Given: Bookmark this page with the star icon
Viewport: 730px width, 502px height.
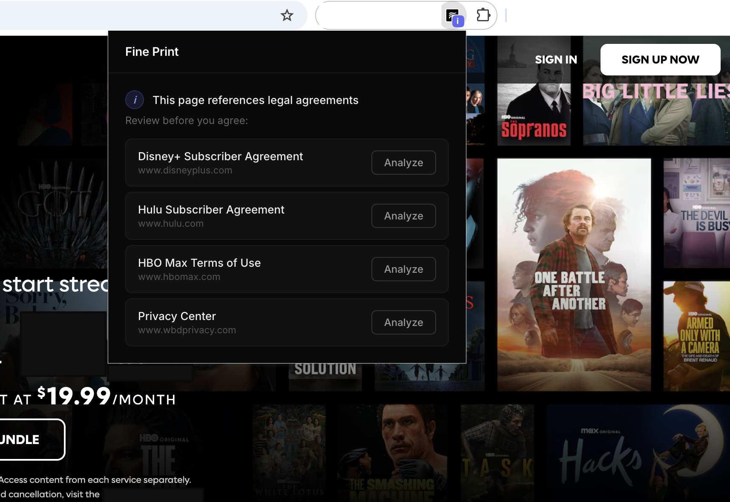Looking at the screenshot, I should [x=287, y=15].
